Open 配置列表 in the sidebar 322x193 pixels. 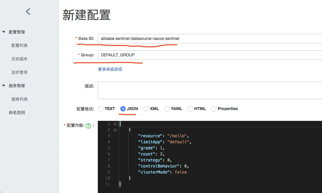19,46
